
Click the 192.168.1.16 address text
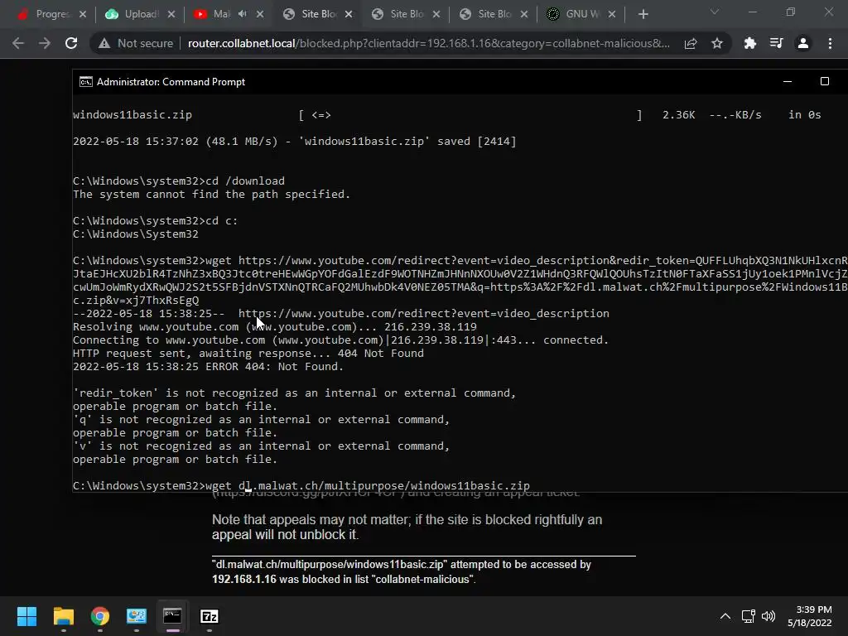(244, 579)
